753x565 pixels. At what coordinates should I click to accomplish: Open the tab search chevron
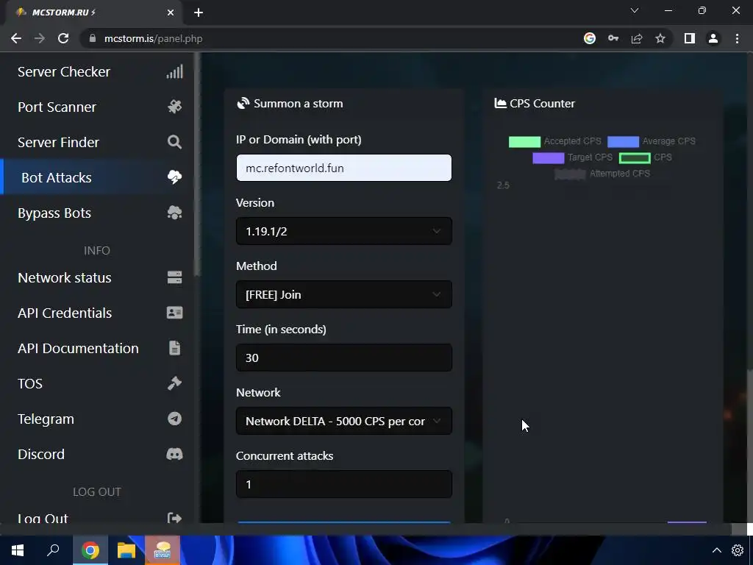(x=635, y=10)
